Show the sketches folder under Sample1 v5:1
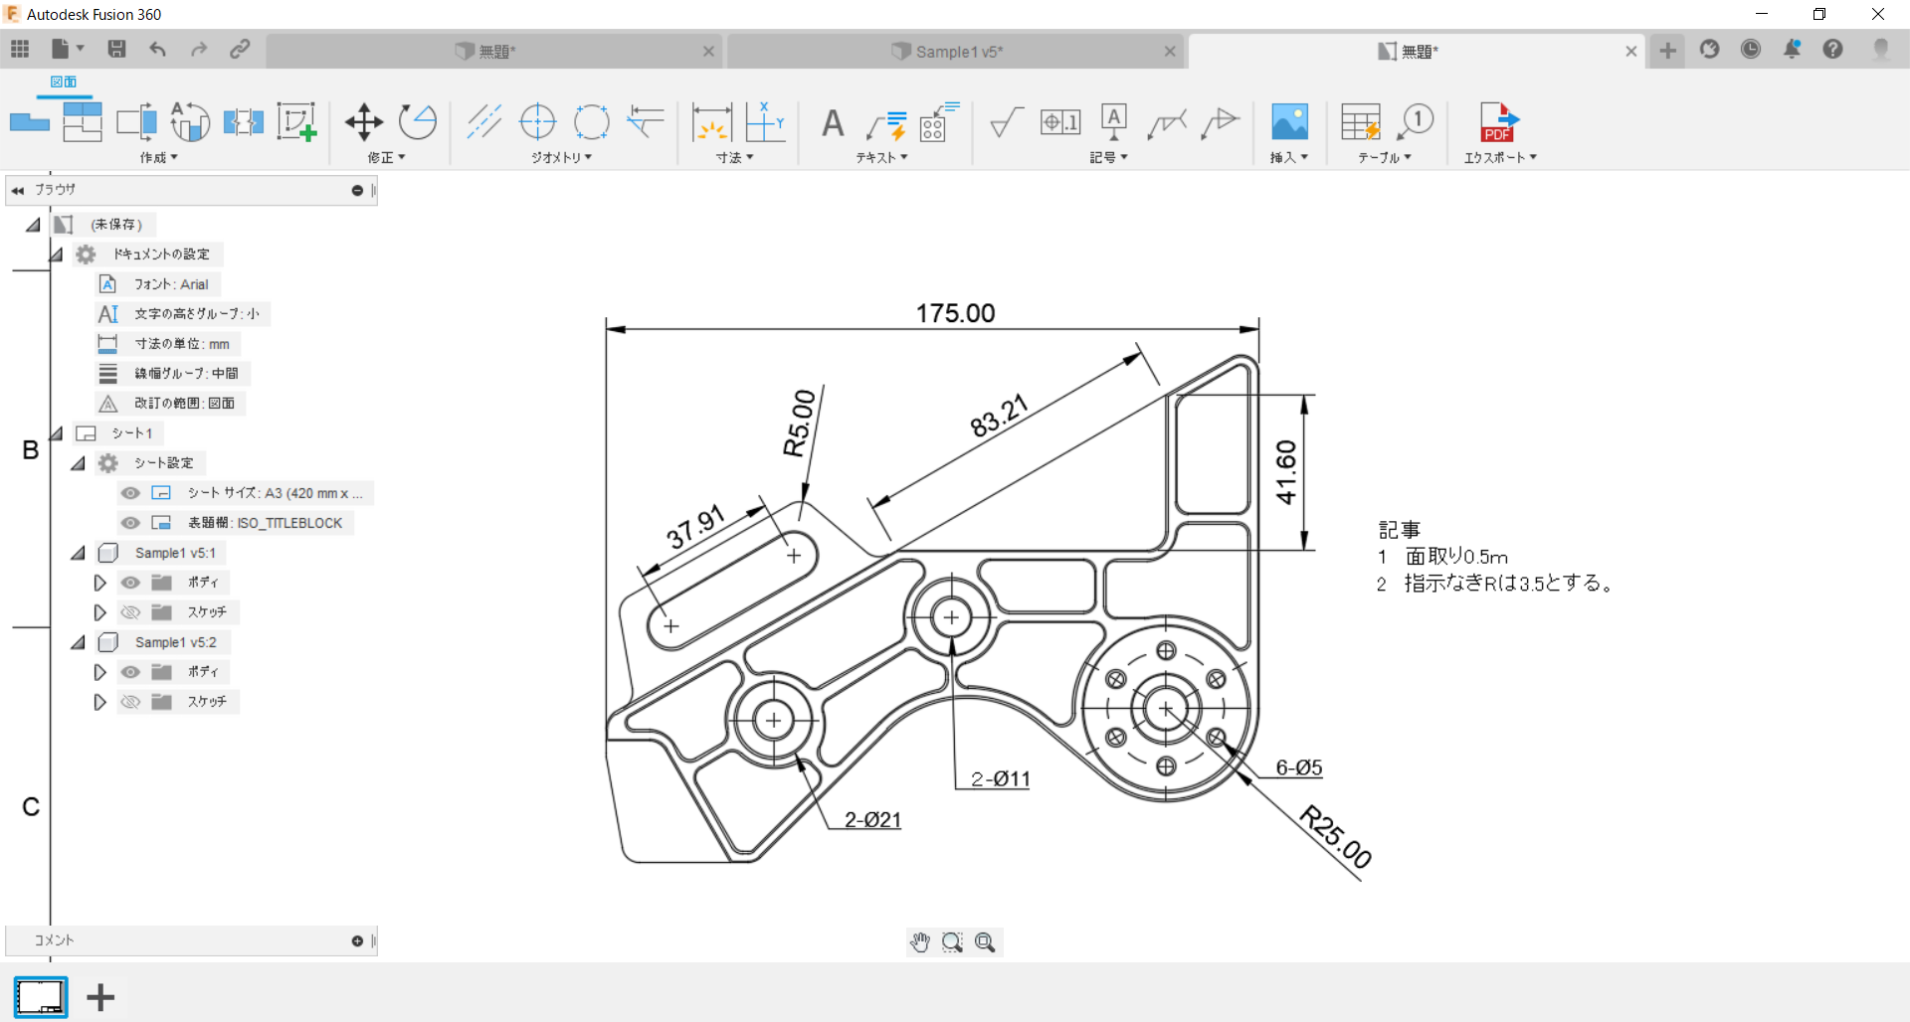1910x1022 pixels. (x=130, y=612)
